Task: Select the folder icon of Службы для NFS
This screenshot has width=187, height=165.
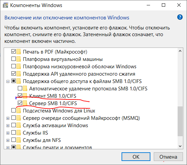Action: (x=18, y=140)
